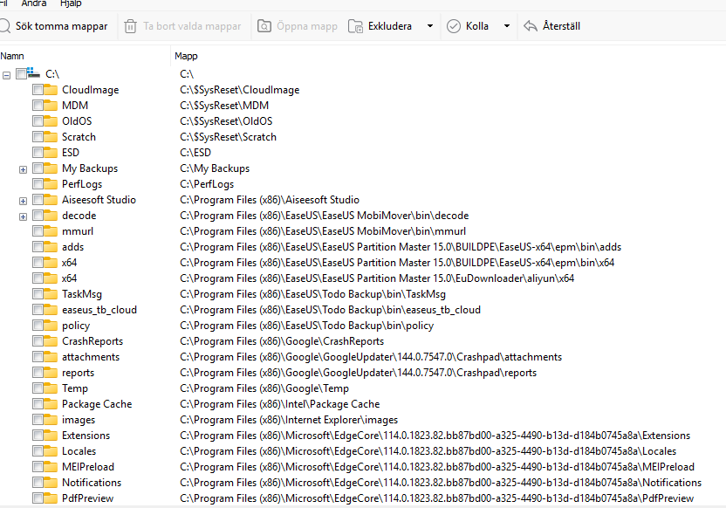
Task: Click the CloudImage folder icon
Action: click(x=51, y=89)
